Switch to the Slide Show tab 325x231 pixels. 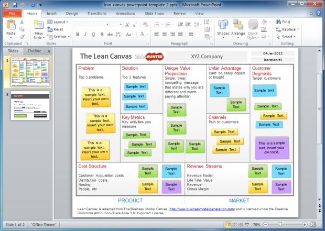155,14
